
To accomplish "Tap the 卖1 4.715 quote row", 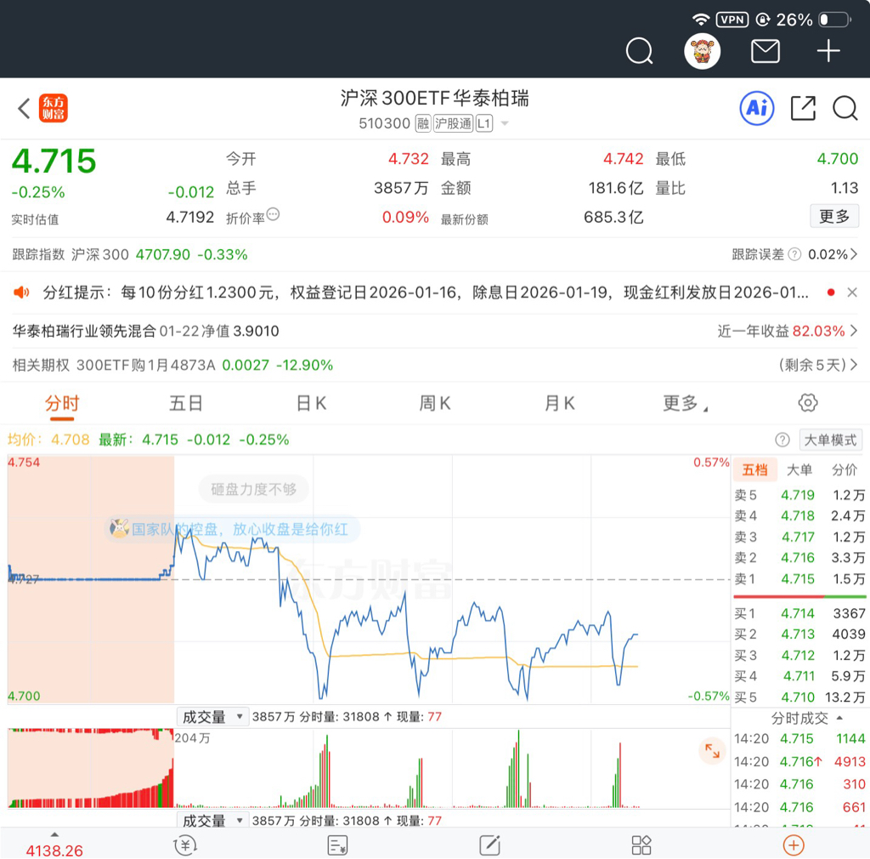I will coord(799,578).
